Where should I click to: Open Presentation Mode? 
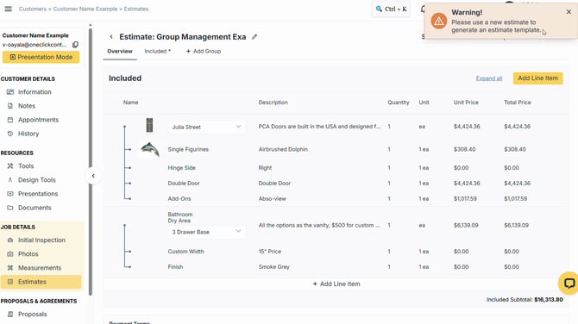[x=41, y=57]
